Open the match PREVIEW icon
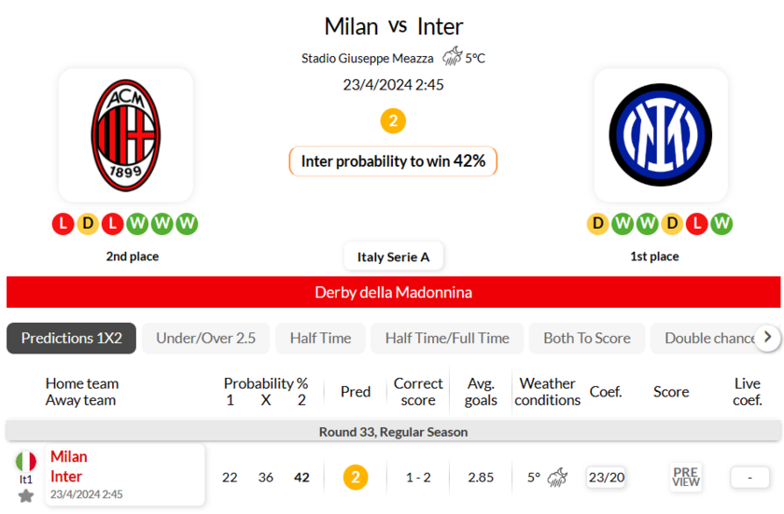784x514 pixels. (x=685, y=477)
